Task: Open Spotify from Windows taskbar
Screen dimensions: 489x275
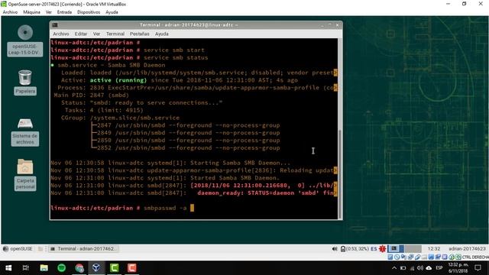Action: pos(61,268)
